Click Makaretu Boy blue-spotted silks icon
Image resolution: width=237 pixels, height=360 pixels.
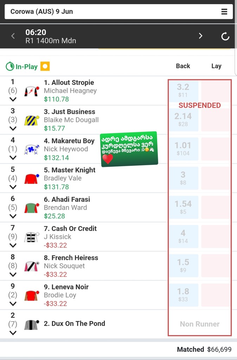[x=31, y=149]
